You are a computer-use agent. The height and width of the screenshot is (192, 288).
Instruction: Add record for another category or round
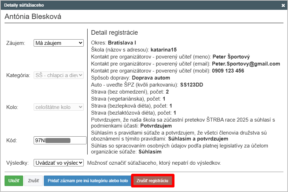[88, 181]
